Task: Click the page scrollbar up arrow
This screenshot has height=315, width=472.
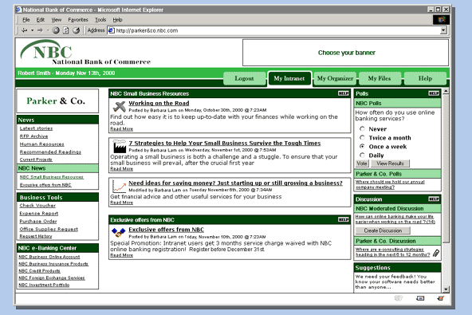Action: click(446, 91)
